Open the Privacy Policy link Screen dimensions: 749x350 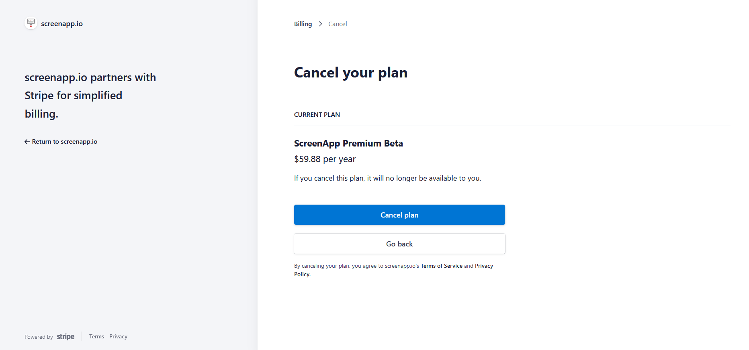pyautogui.click(x=483, y=266)
